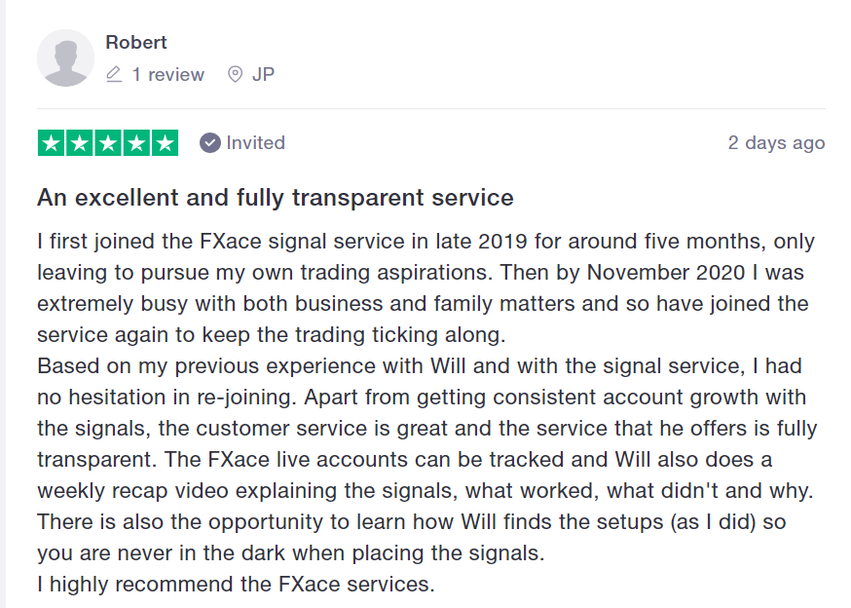Click the '2 days ago' timestamp
Image resolution: width=851 pixels, height=608 pixels.
pos(777,143)
